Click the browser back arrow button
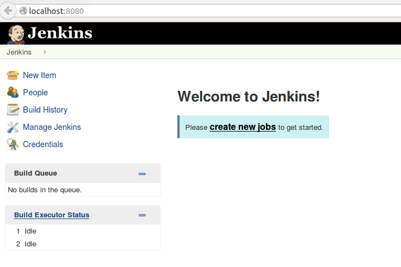Viewport: 401px width, 267px height. click(x=8, y=11)
